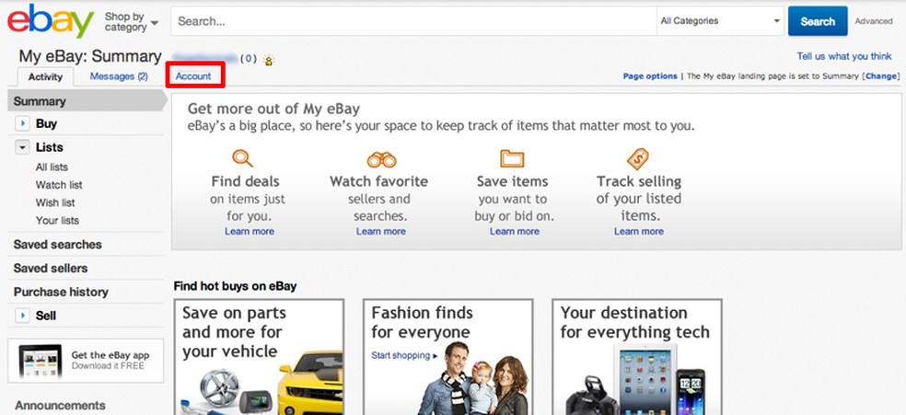This screenshot has height=415, width=906.
Task: Click the magnifying glass Find deals icon
Action: coord(242,157)
